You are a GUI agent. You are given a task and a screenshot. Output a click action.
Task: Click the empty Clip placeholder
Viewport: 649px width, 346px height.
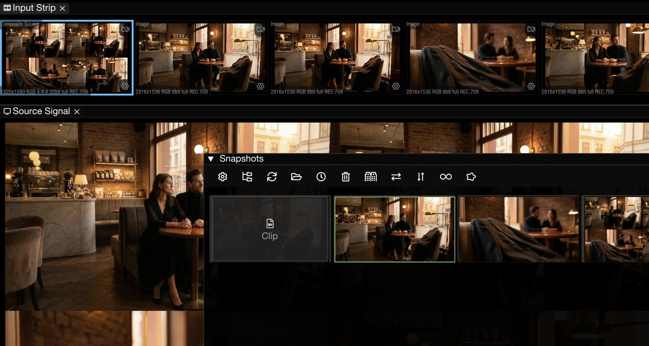tap(270, 229)
